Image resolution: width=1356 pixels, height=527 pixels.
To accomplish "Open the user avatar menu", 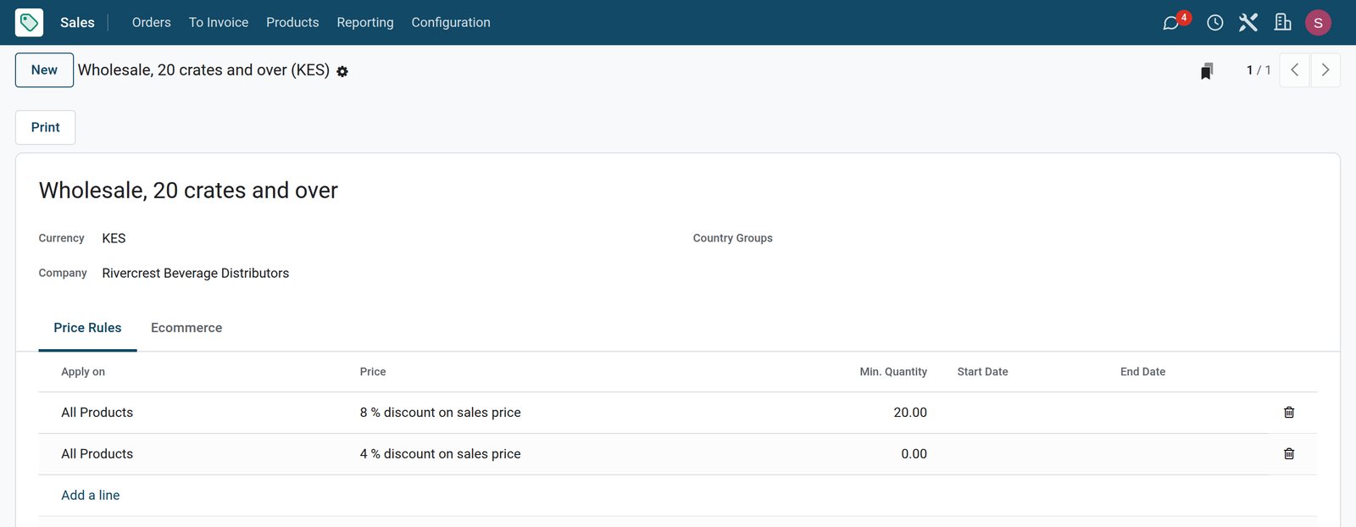I will click(x=1318, y=23).
